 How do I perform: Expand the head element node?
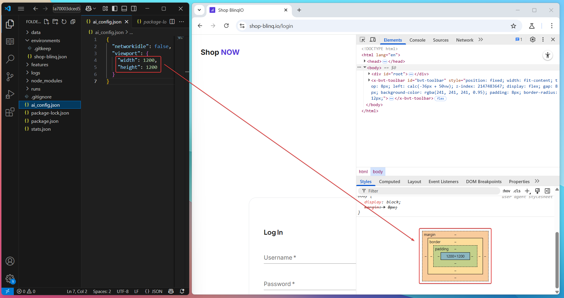365,61
